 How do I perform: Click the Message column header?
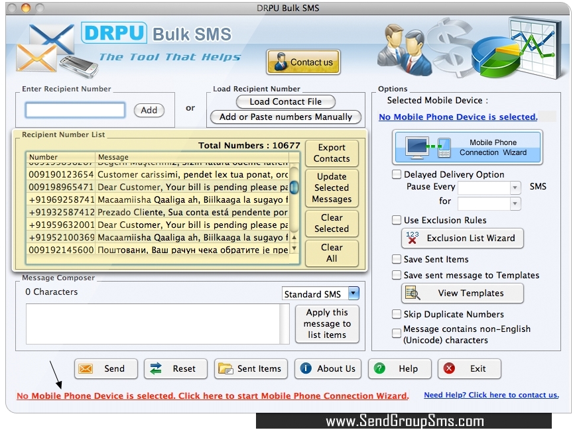[192, 157]
